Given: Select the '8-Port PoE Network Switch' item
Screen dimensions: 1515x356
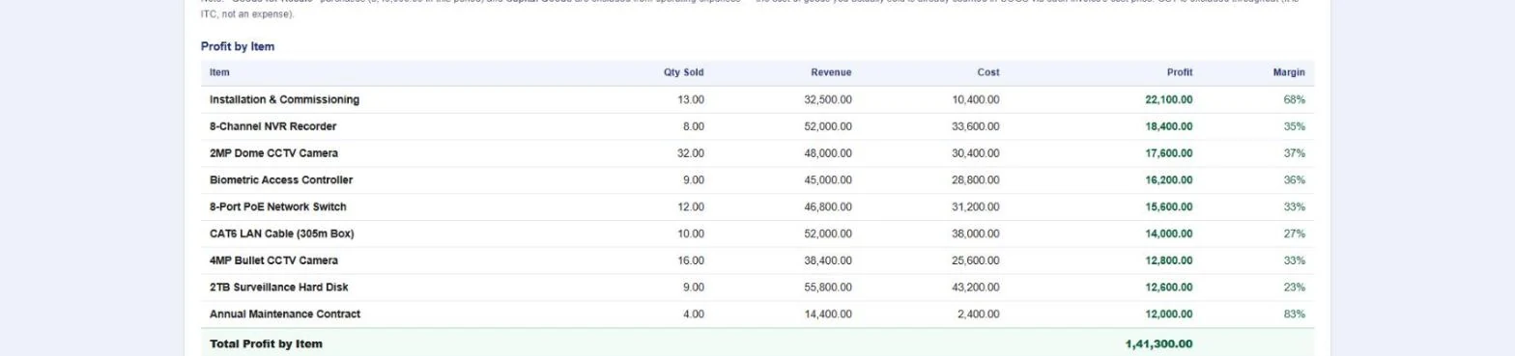Looking at the screenshot, I should (277, 206).
